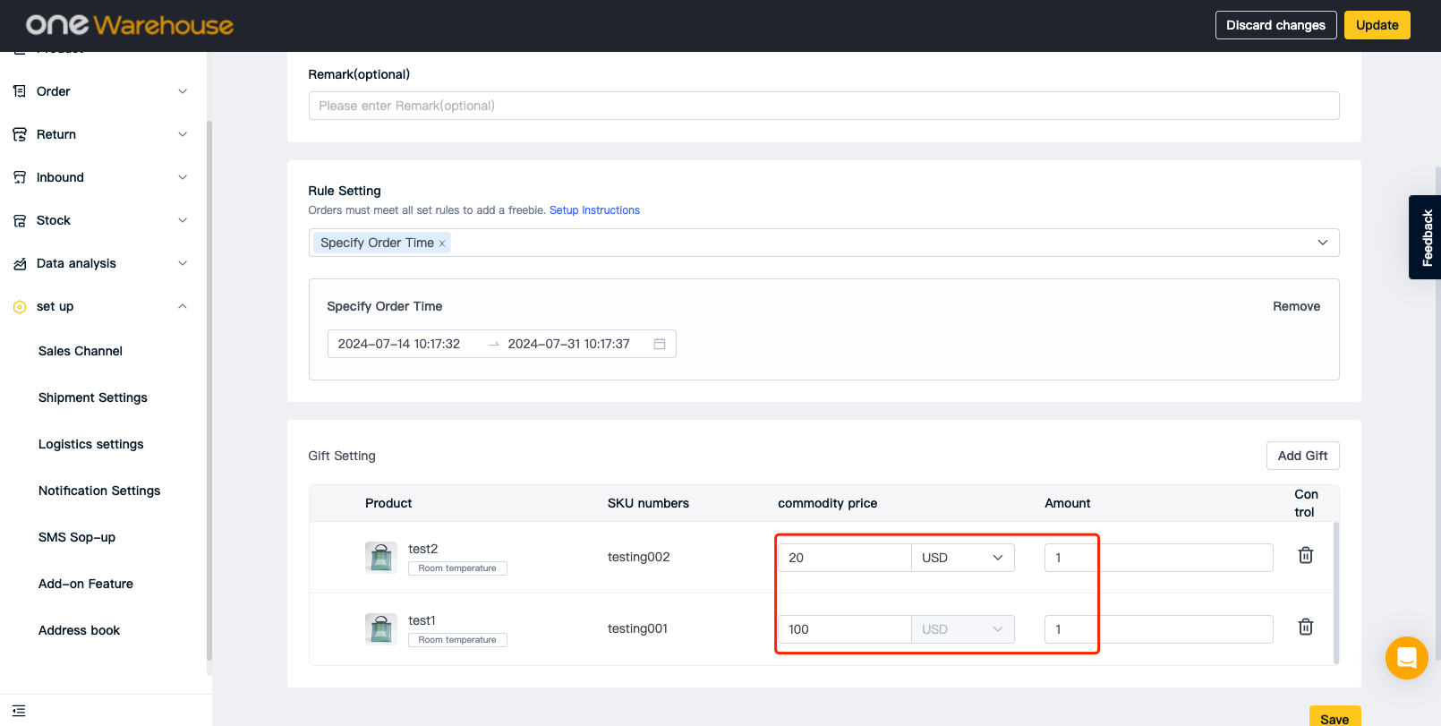Screen dimensions: 1441x726
Task: Collapse the sidebar with bottom menu icon
Action: point(19,710)
